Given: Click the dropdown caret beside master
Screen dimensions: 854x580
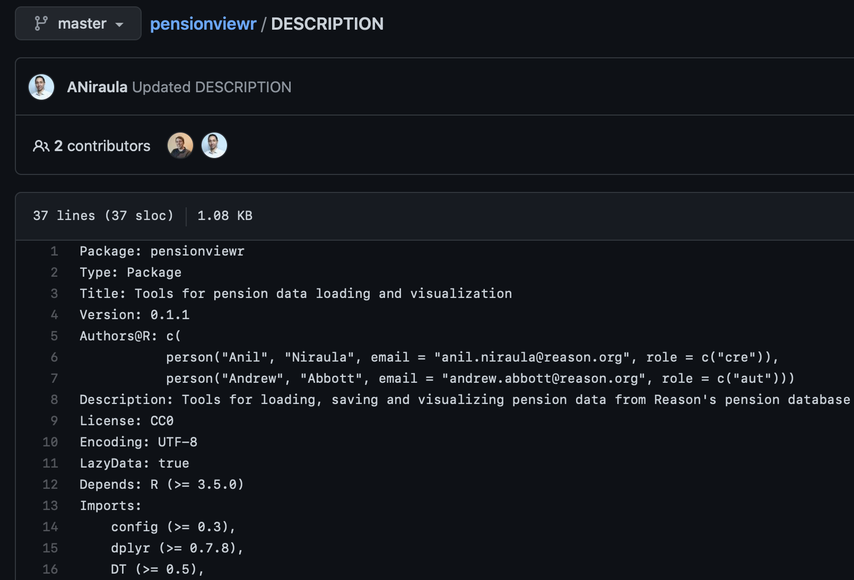Looking at the screenshot, I should (119, 24).
